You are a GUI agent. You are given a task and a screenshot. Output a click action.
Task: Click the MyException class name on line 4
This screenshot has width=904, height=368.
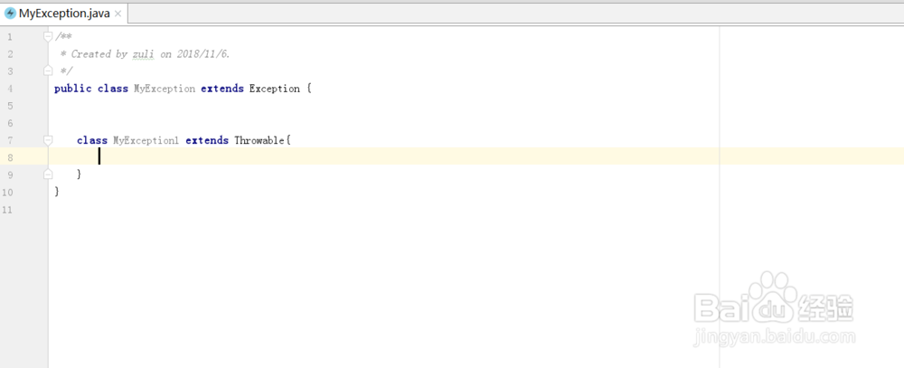(x=164, y=89)
